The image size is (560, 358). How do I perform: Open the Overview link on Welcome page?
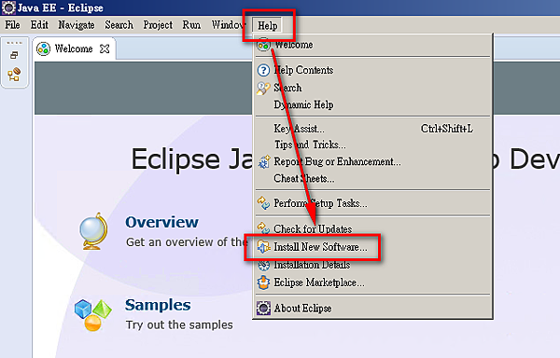(x=161, y=222)
